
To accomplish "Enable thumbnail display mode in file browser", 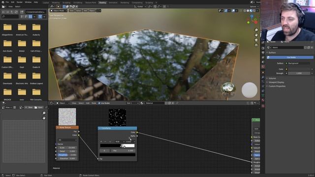I will 31,16.
